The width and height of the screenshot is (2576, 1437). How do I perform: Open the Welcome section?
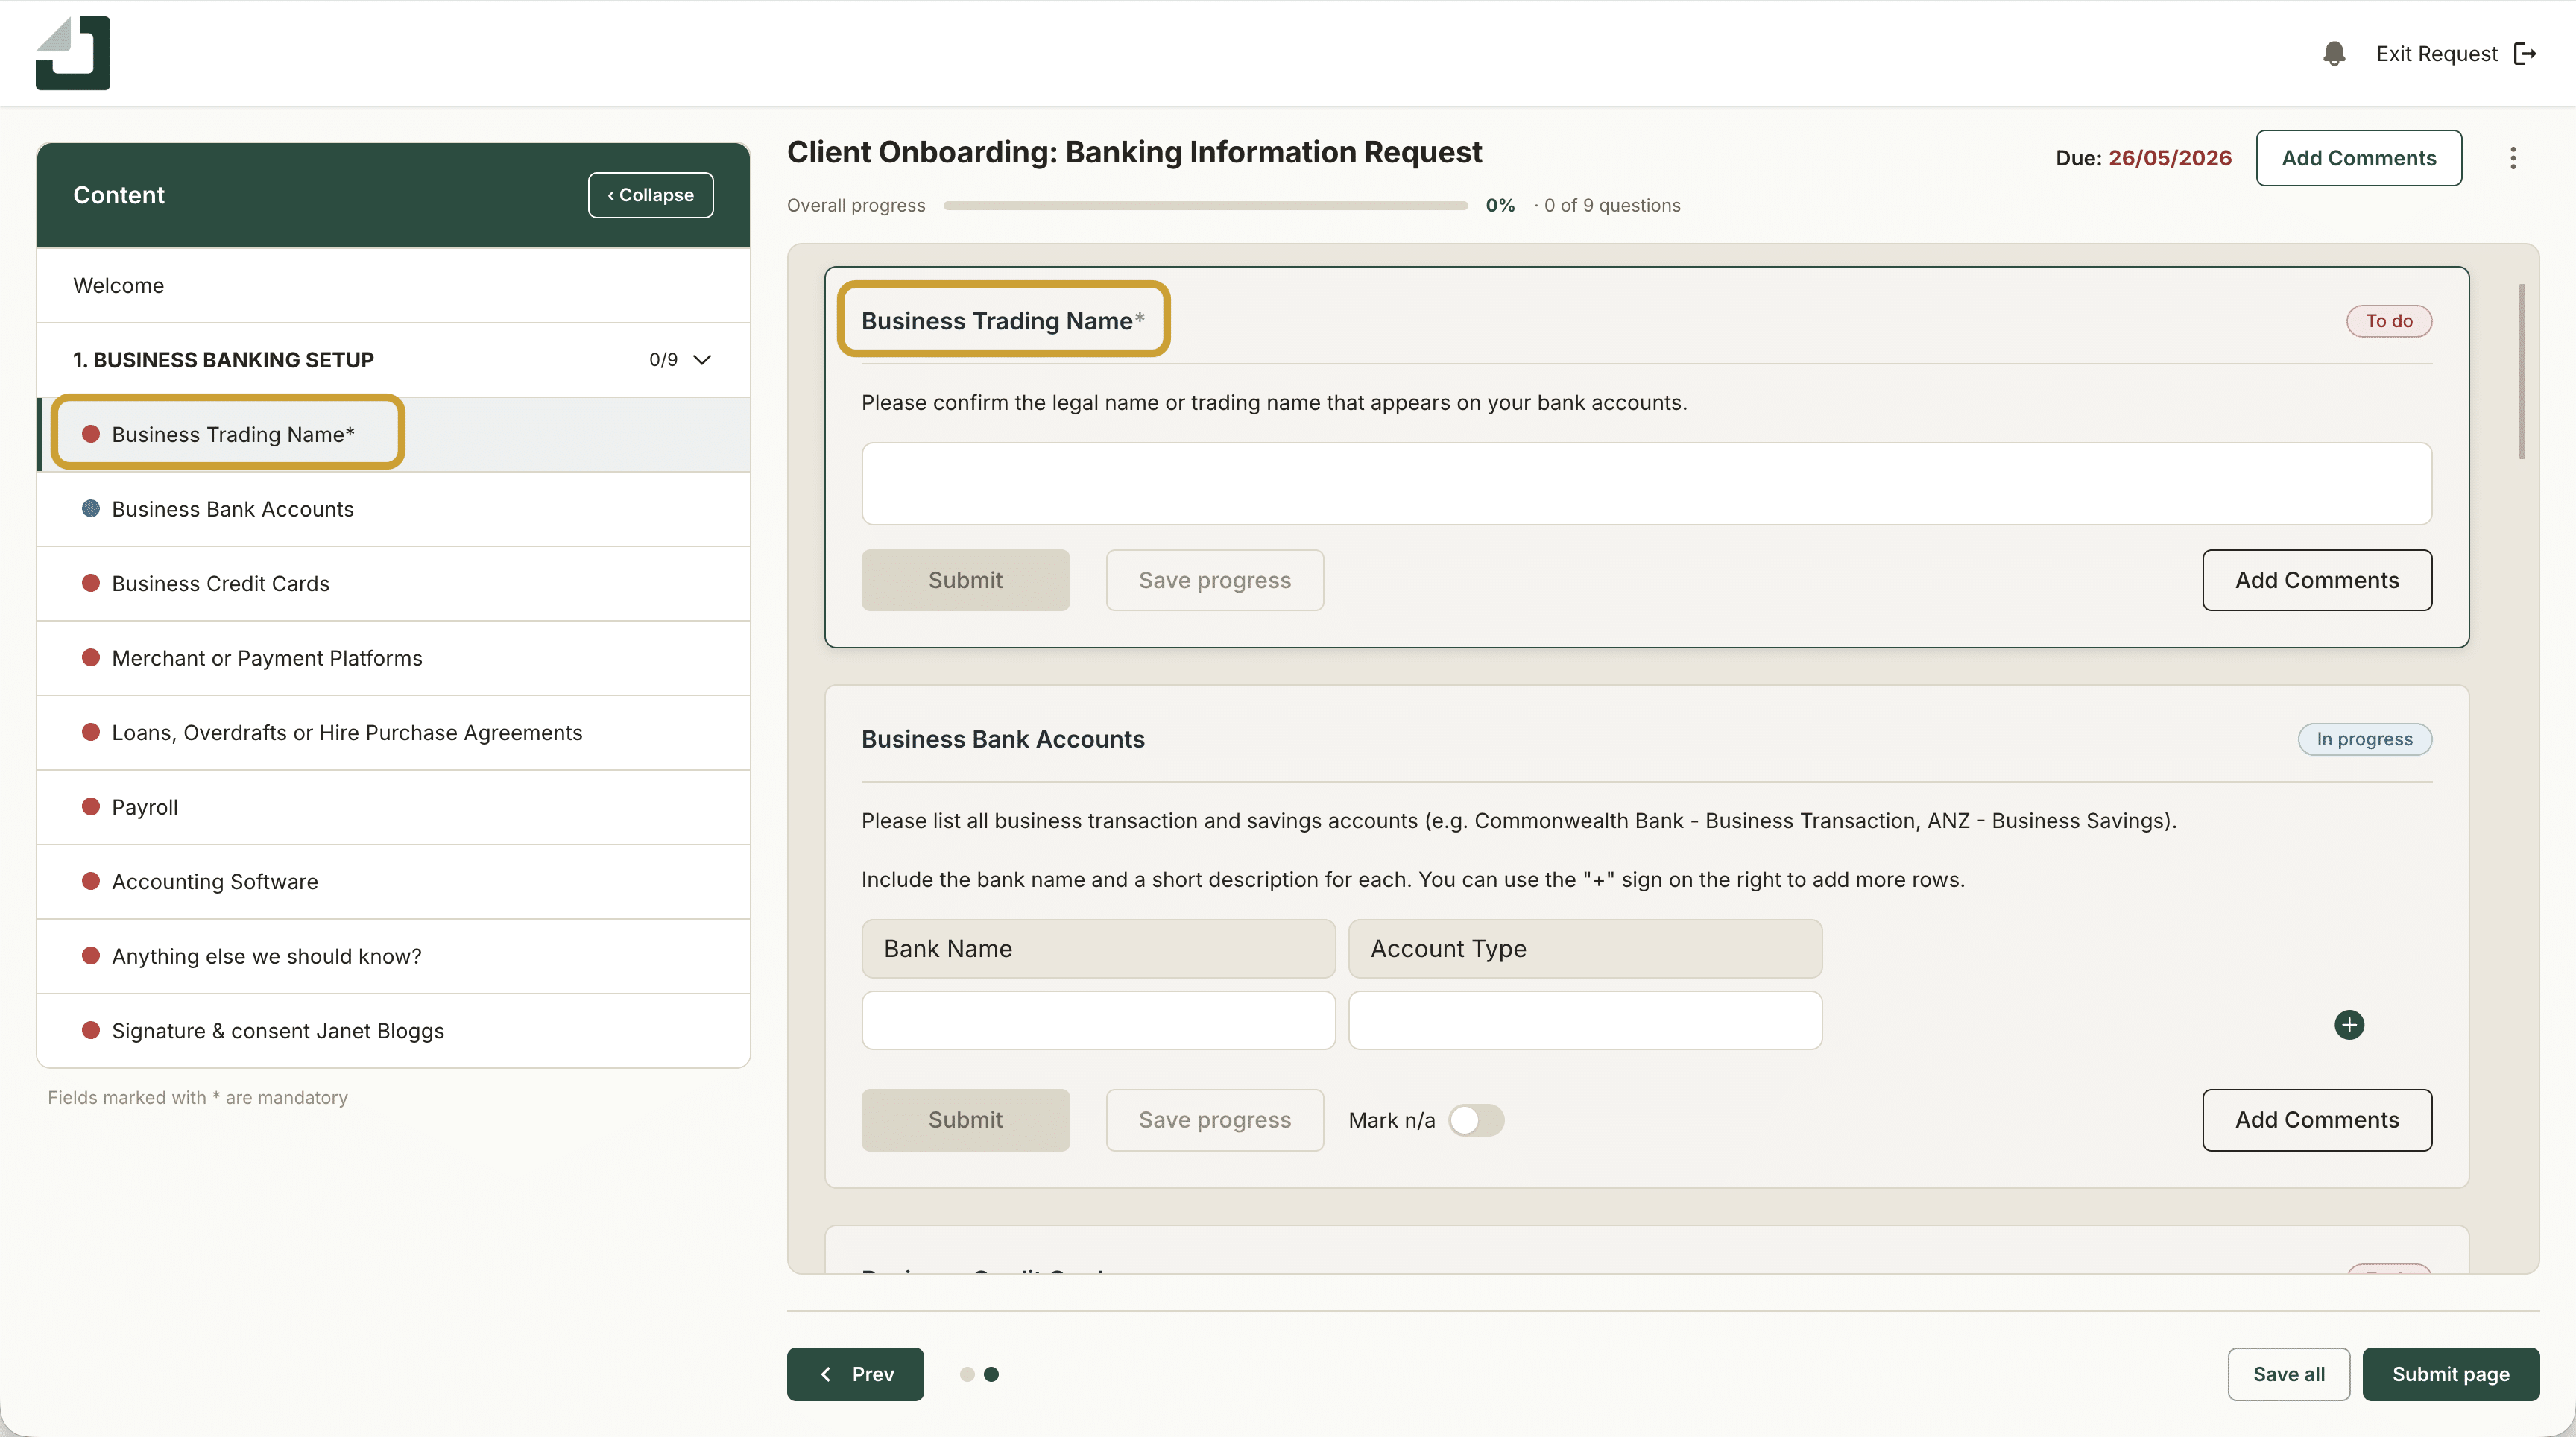(x=393, y=285)
